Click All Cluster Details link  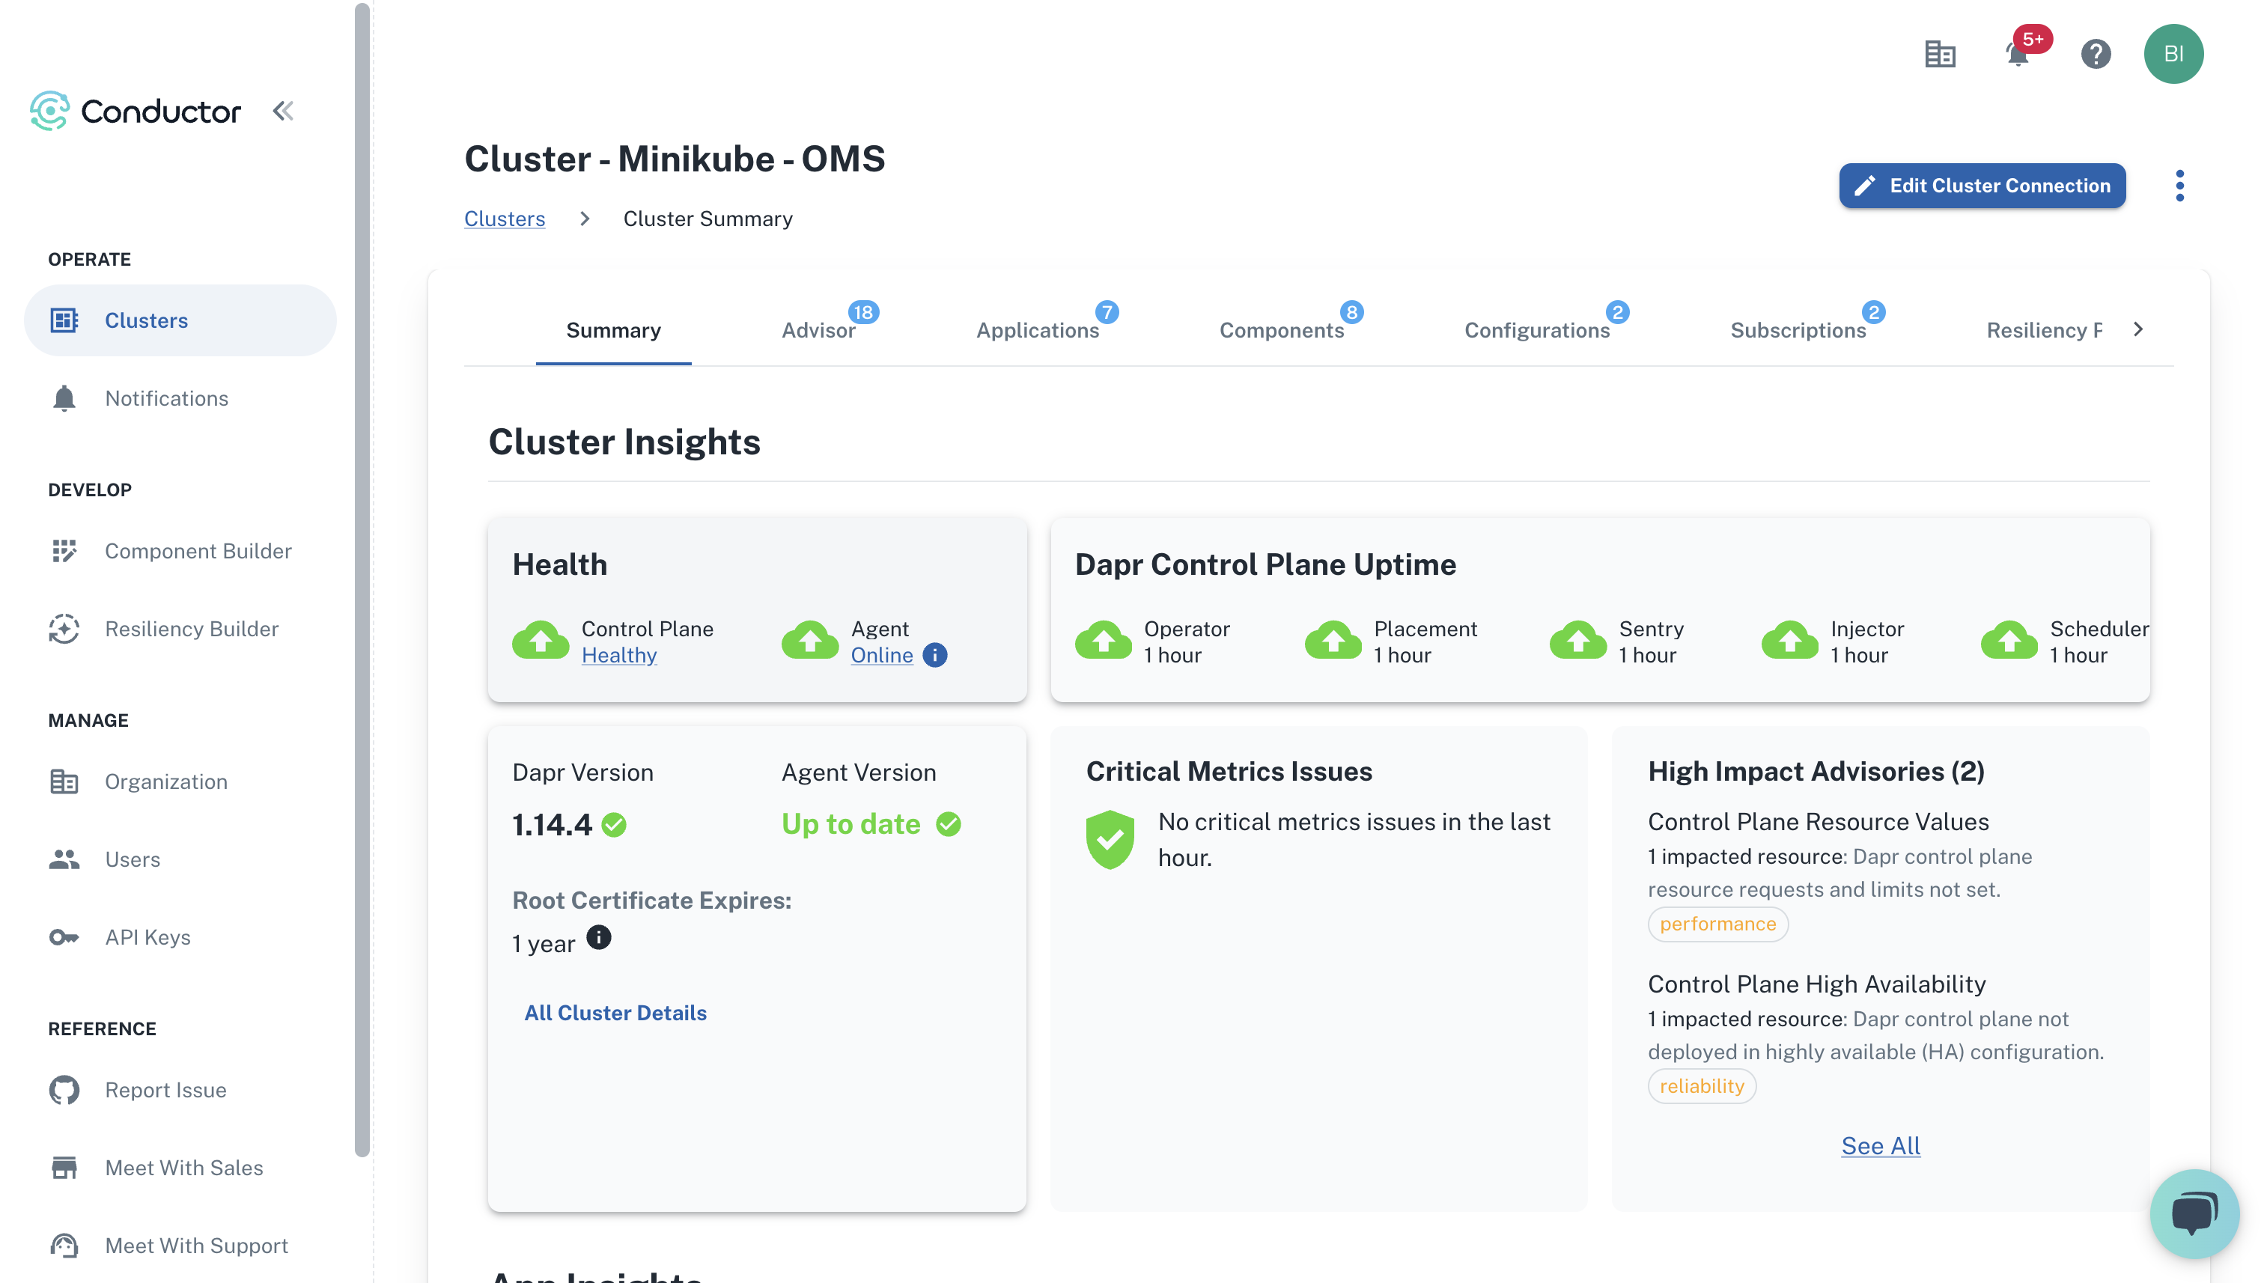tap(615, 1013)
